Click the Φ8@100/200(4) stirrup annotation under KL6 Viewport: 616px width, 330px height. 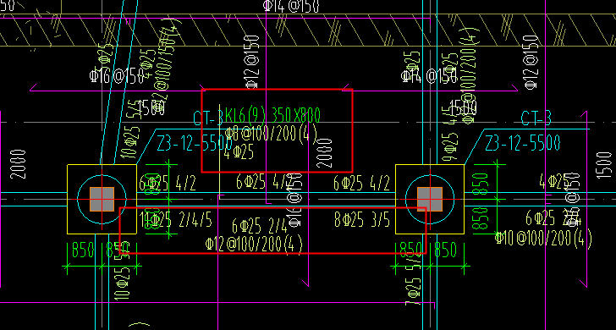pos(272,135)
